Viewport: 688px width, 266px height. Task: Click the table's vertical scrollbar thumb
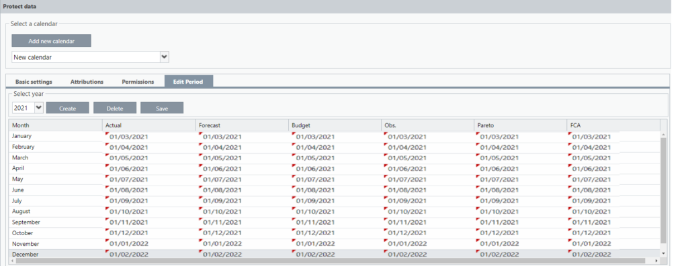pyautogui.click(x=663, y=190)
